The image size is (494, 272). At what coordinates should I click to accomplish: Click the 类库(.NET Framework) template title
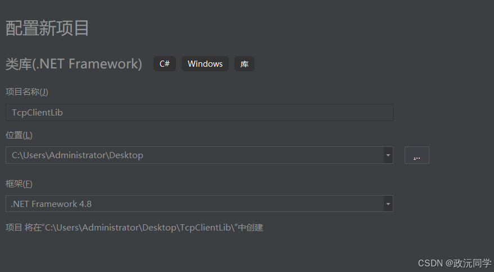click(74, 64)
